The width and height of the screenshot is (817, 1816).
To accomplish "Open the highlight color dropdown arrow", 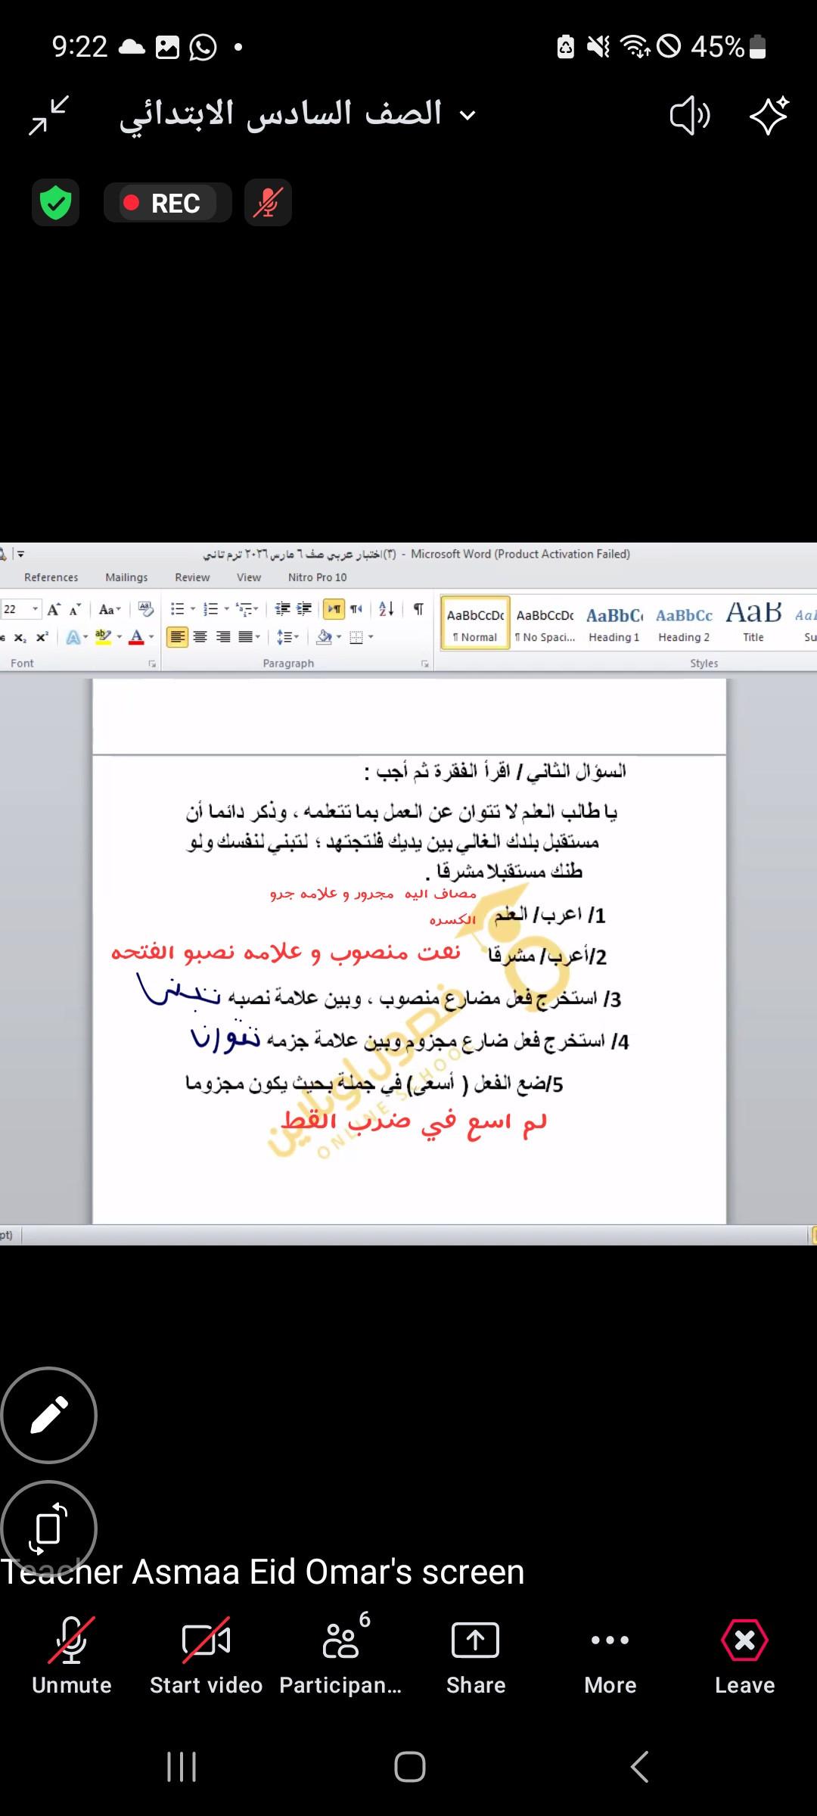I will click(x=120, y=637).
